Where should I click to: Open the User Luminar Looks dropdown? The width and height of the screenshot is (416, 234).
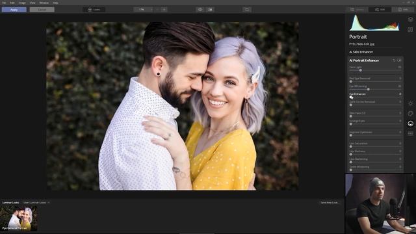[x=36, y=203]
